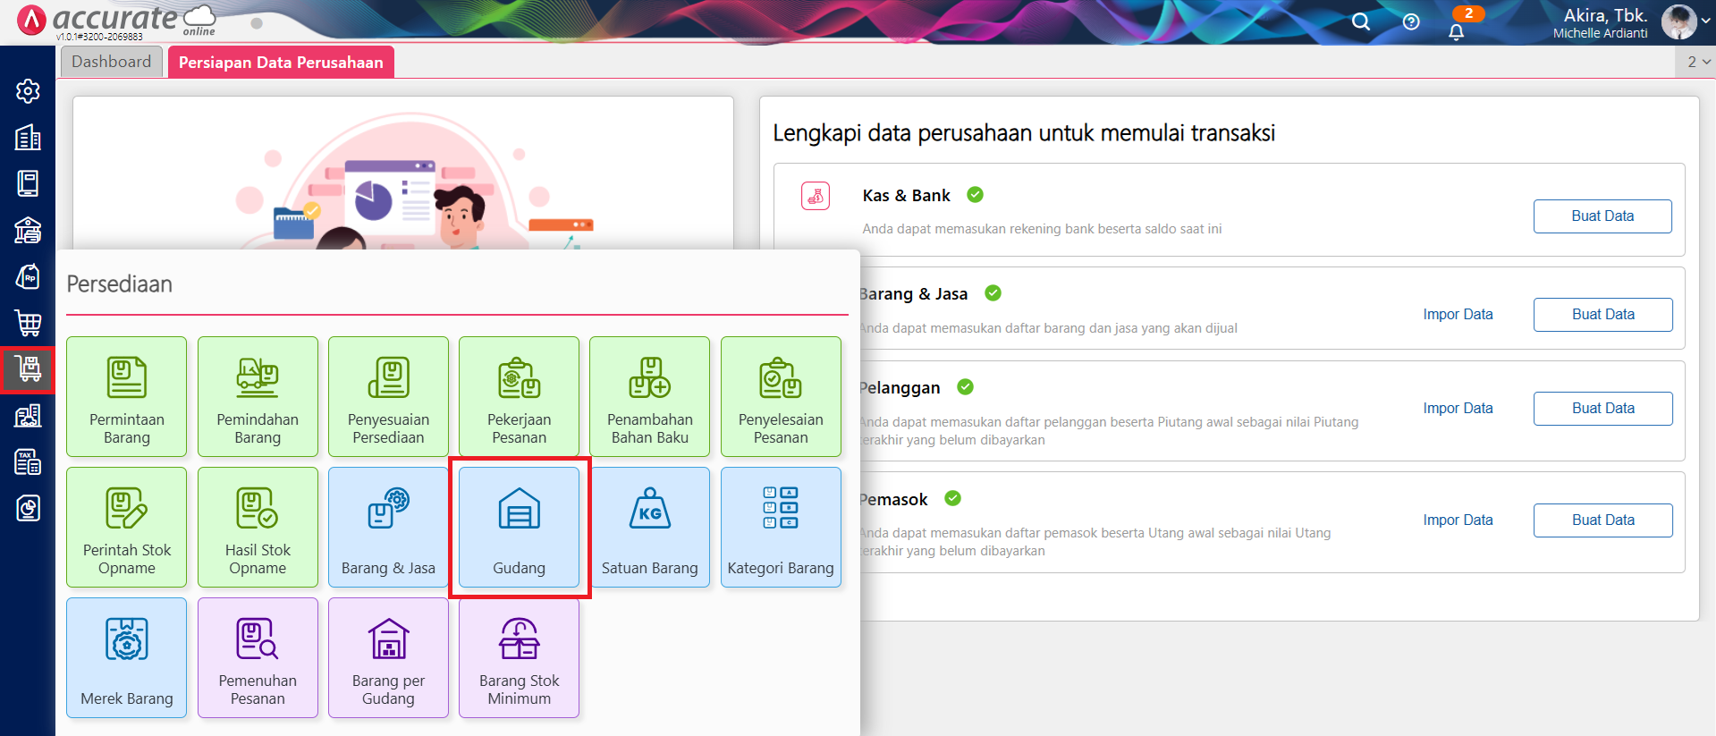Expand the user profile dropdown arrow
This screenshot has width=1716, height=736.
(x=1705, y=21)
